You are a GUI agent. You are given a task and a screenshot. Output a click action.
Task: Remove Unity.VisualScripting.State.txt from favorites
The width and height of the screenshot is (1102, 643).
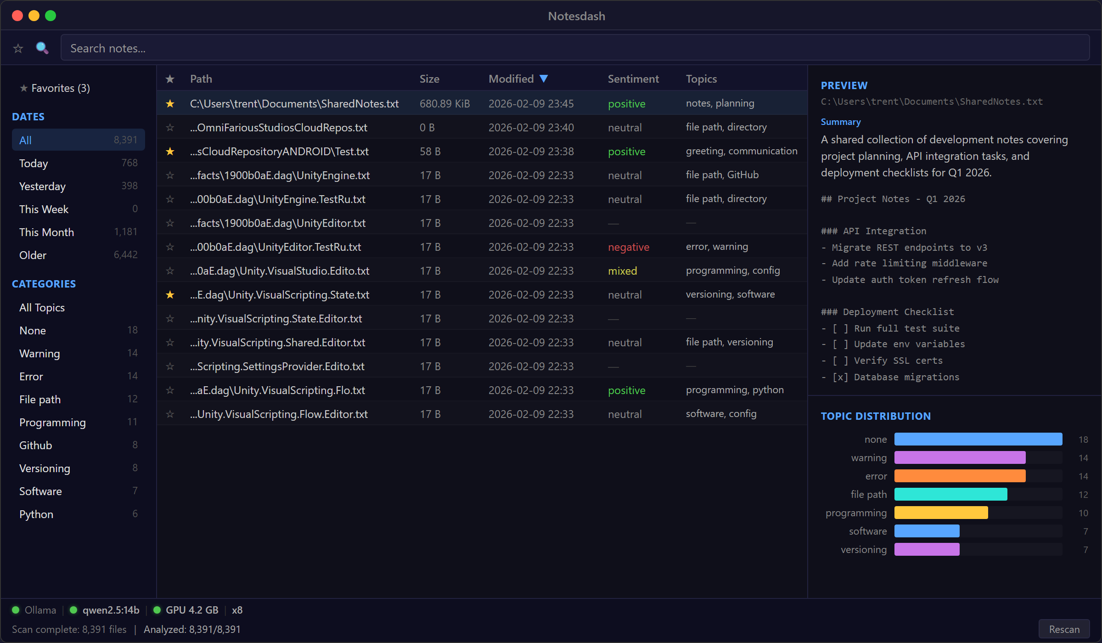(x=170, y=294)
